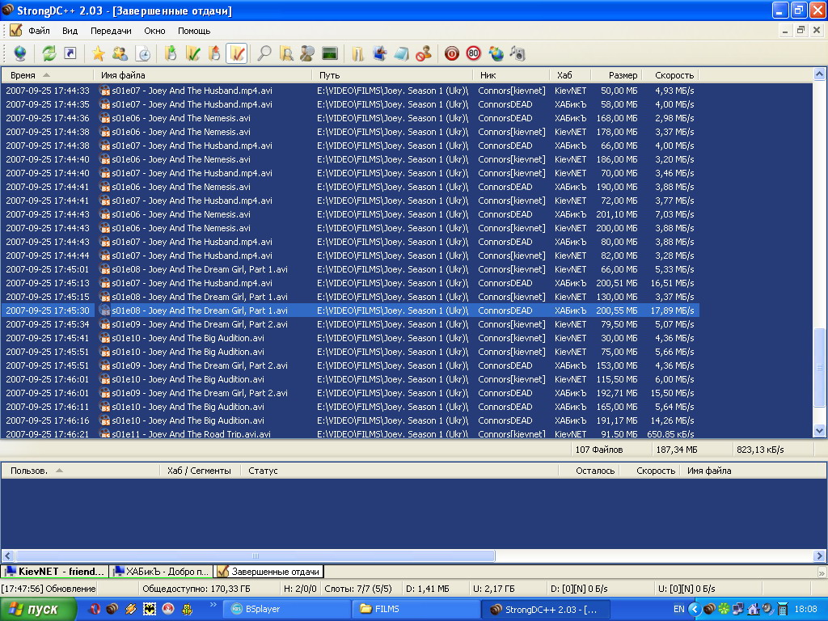Viewport: 828px width, 621px height.
Task: Open Favorite Hubs via the star icon
Action: pyautogui.click(x=99, y=53)
